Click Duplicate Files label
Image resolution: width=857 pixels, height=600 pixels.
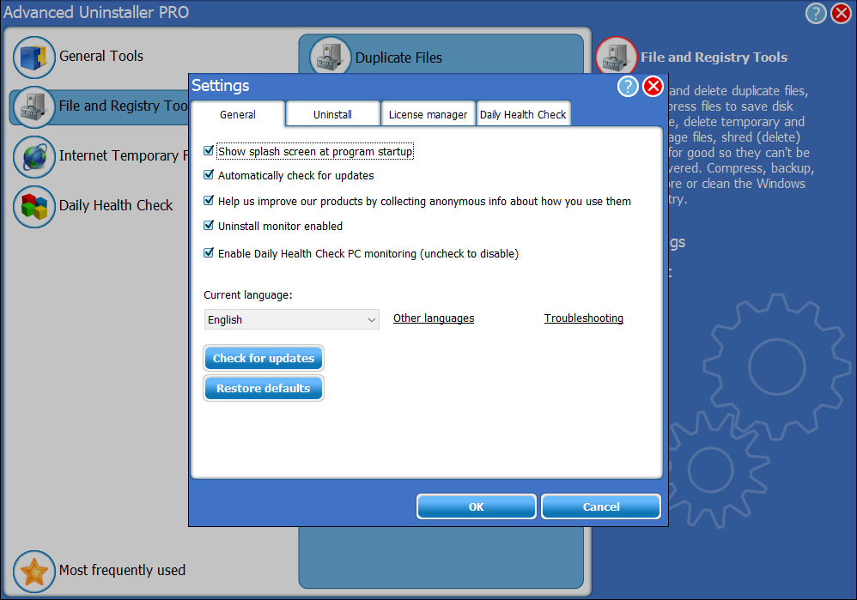point(398,58)
